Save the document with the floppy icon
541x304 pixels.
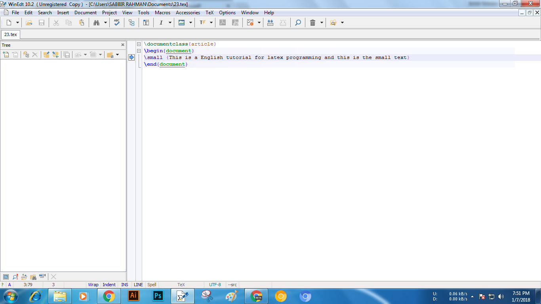42,23
